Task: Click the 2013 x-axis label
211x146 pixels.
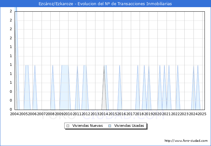Action: coord(95,114)
